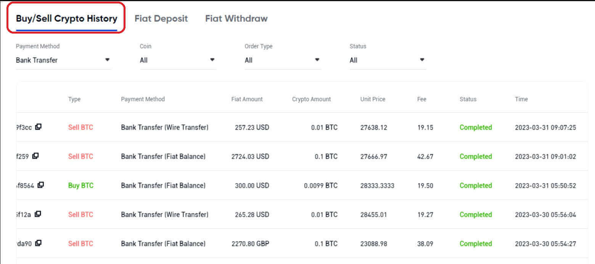Copy the order ID ending in f12a
The image size is (595, 264).
coord(39,214)
